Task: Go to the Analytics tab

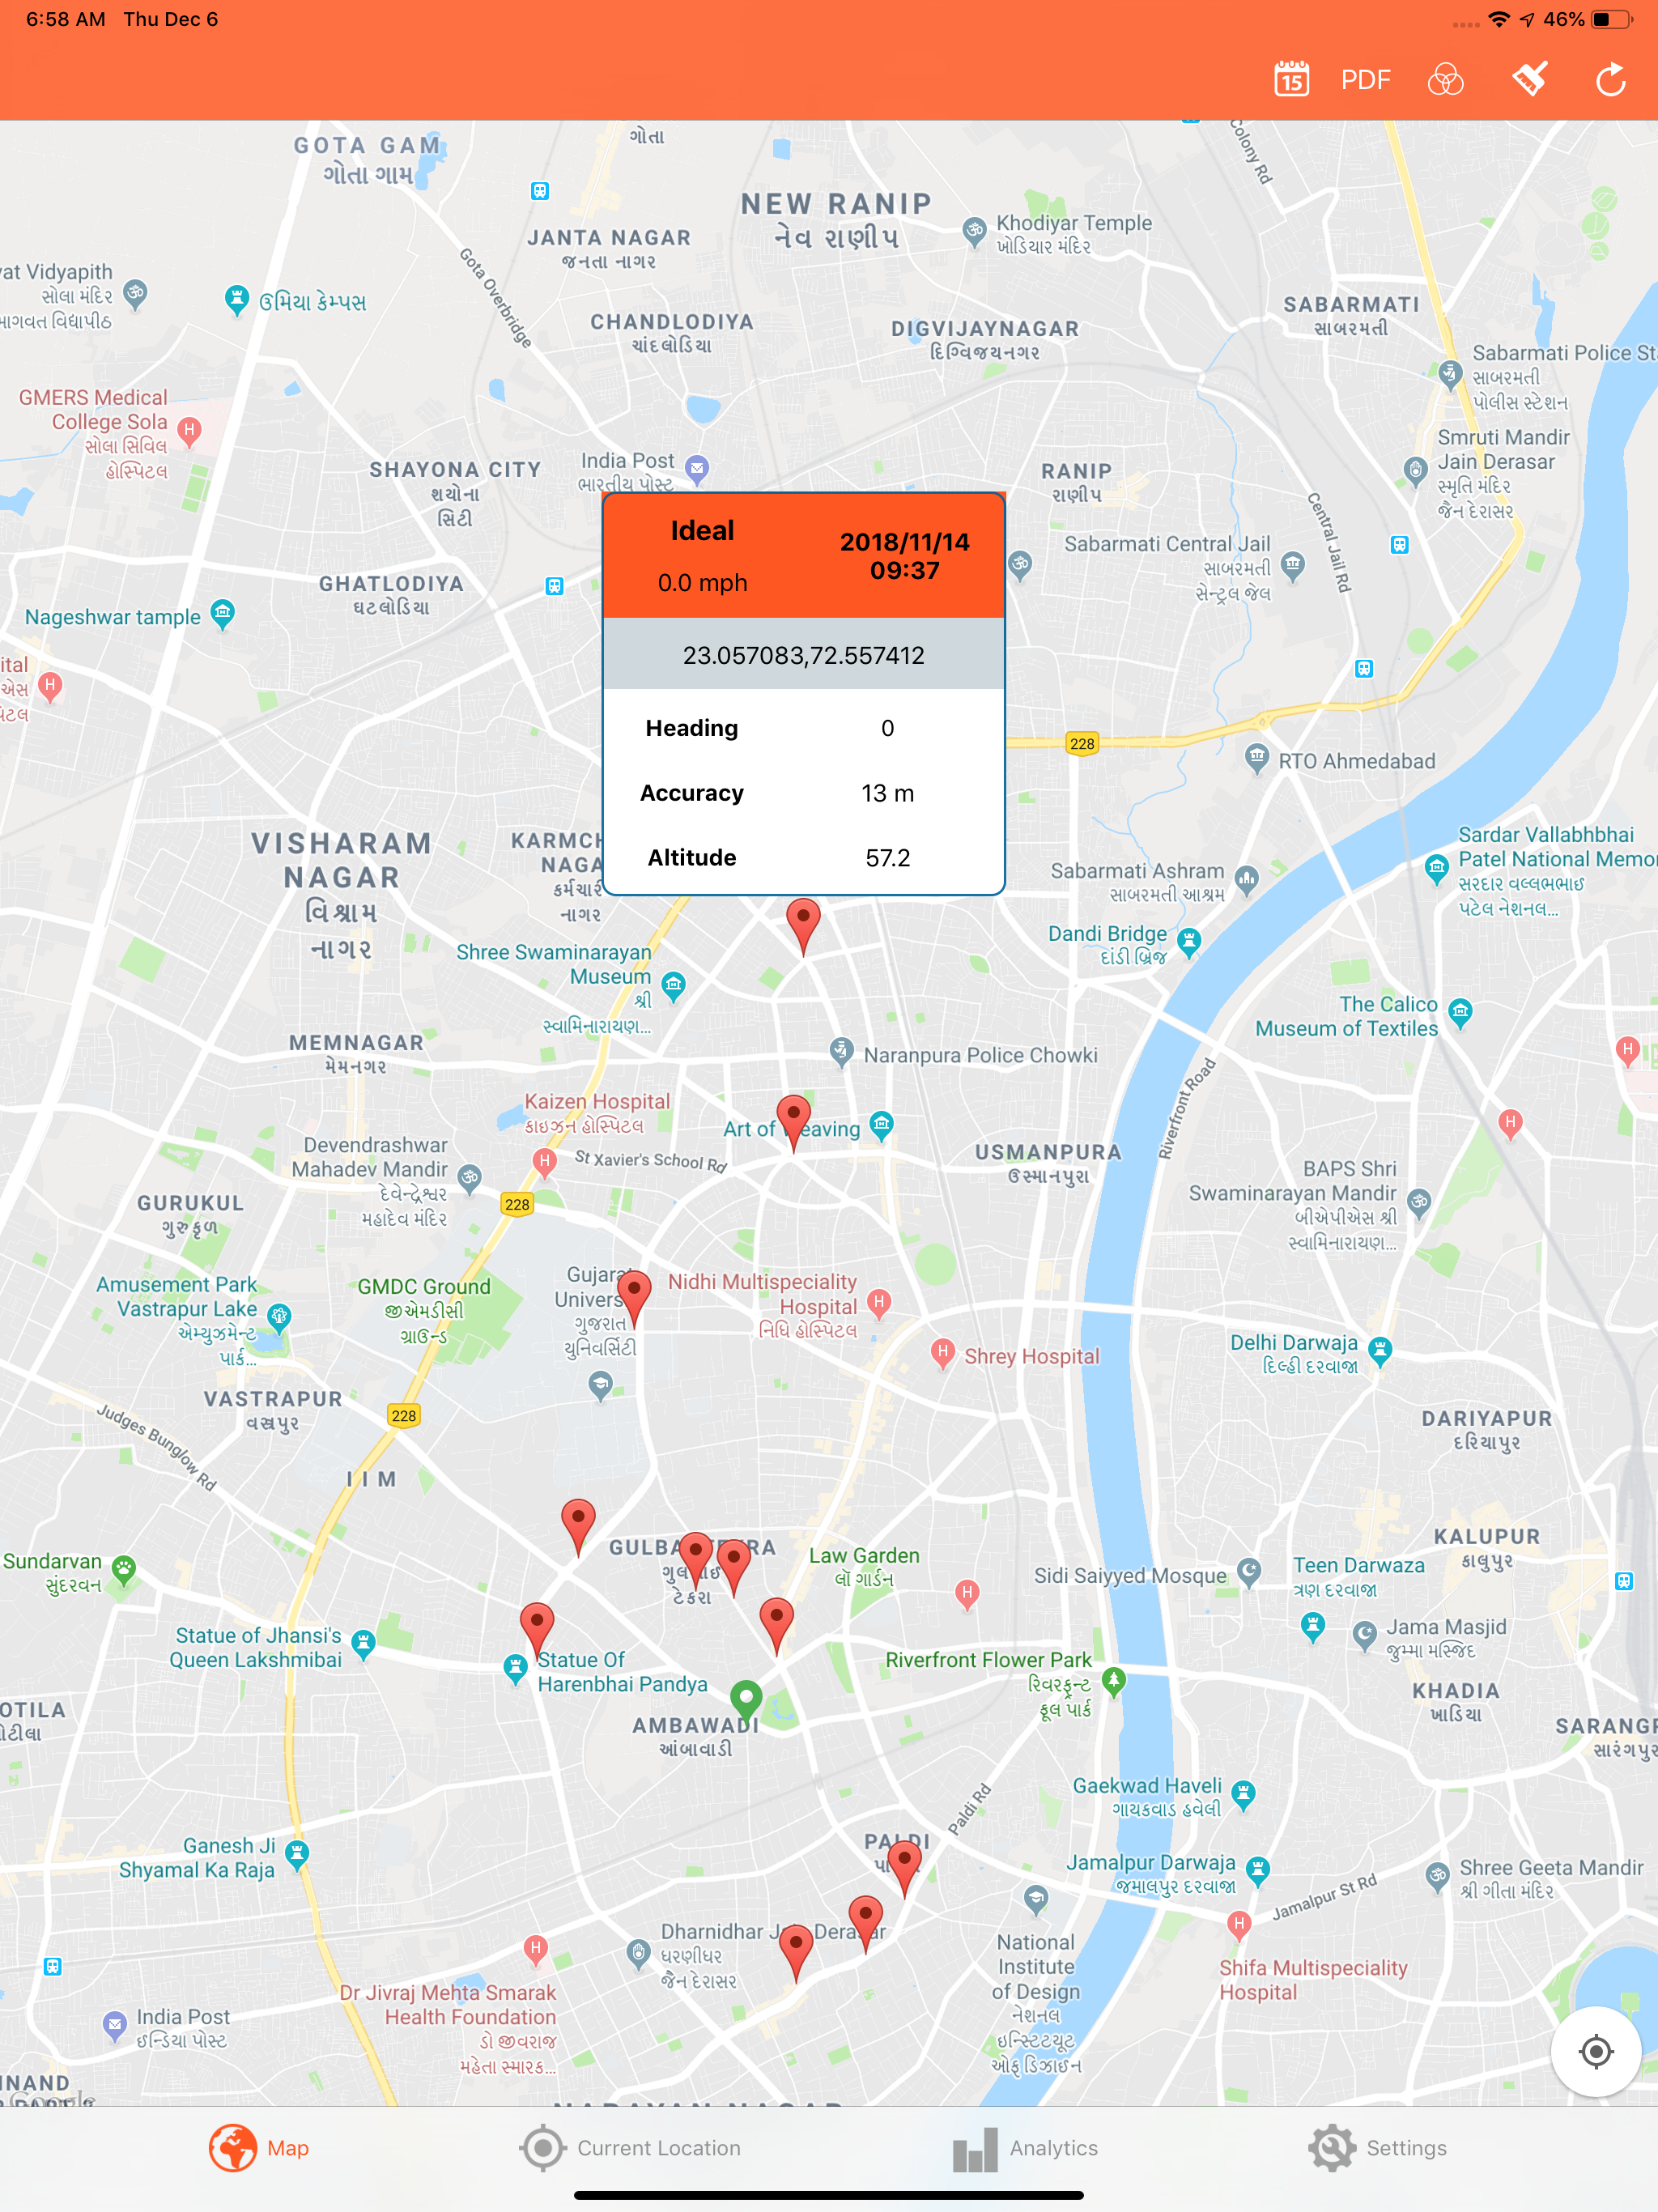Action: [x=1025, y=2148]
